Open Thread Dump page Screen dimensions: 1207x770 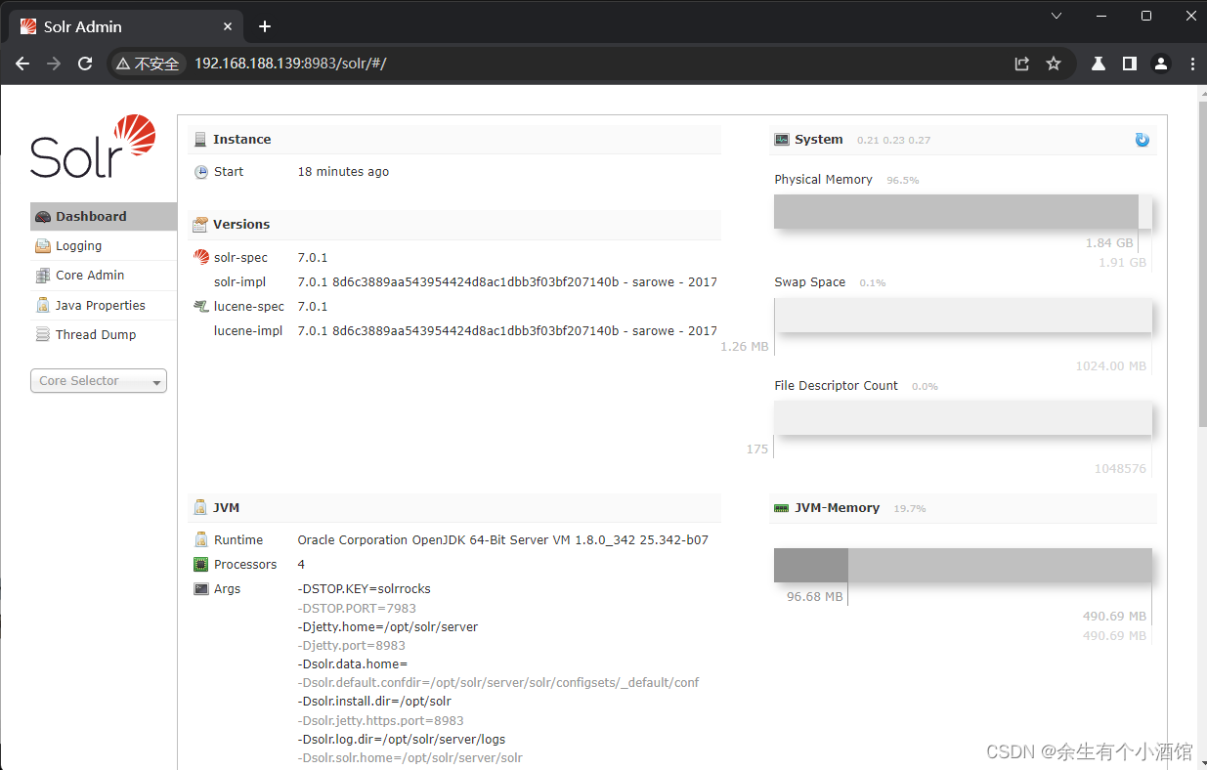pyautogui.click(x=104, y=334)
